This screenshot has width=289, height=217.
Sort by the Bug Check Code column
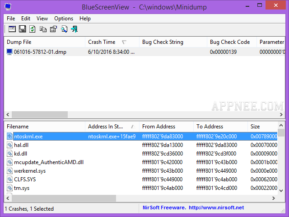click(232, 42)
